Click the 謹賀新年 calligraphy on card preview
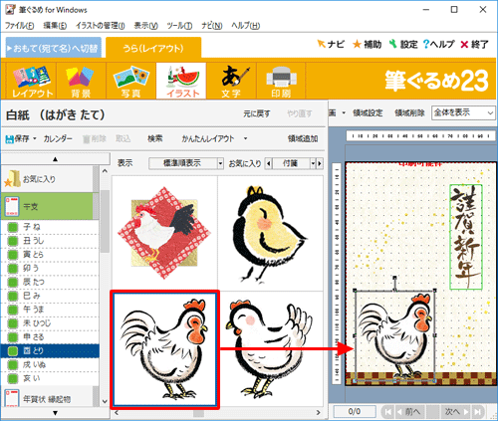Viewport: 498px width, 421px height. point(466,237)
